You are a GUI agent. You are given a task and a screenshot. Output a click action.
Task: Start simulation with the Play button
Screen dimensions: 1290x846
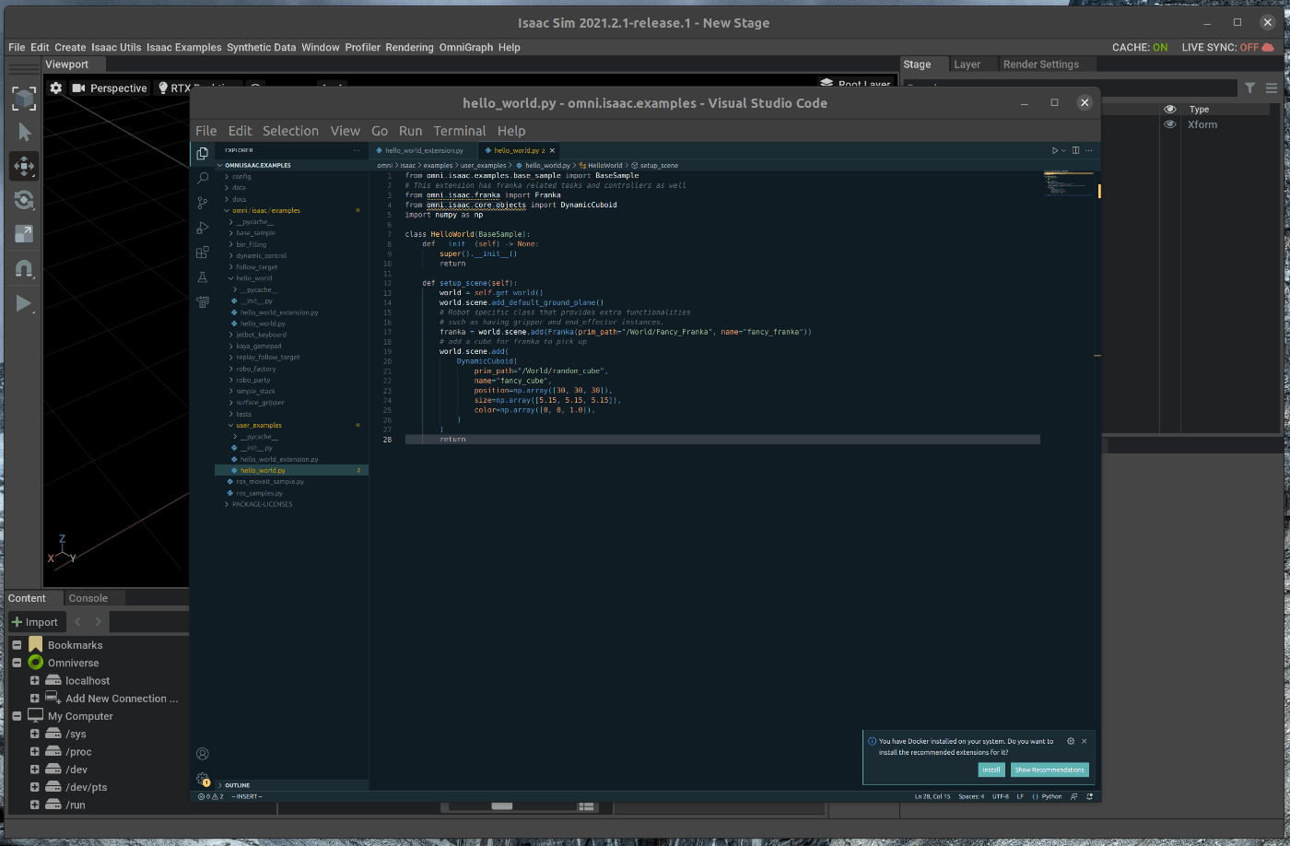click(24, 303)
